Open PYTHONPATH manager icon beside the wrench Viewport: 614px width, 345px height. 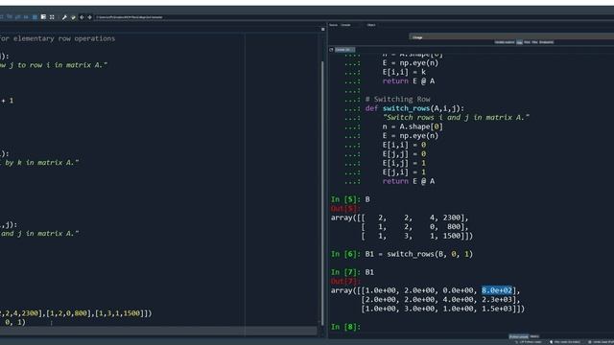73,17
